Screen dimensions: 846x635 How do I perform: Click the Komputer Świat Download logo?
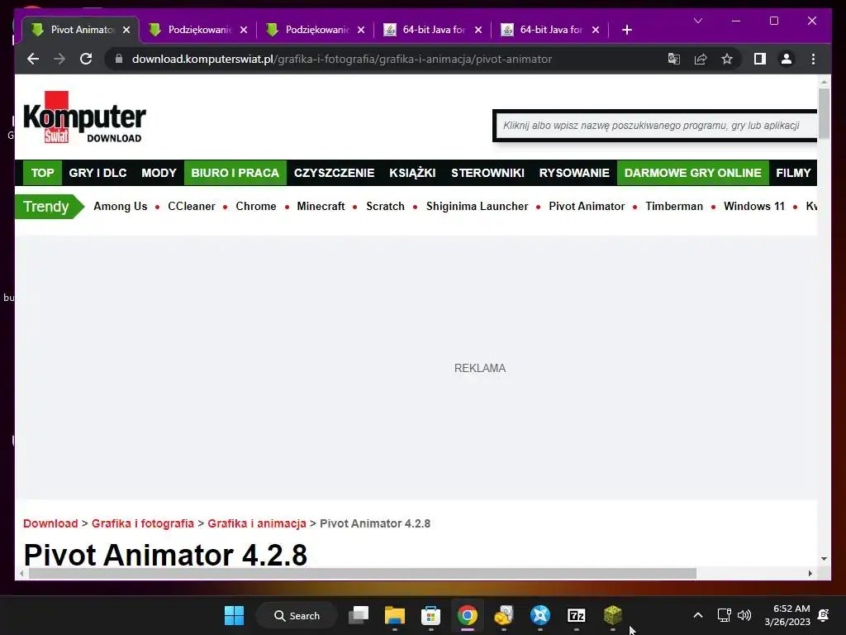(85, 117)
